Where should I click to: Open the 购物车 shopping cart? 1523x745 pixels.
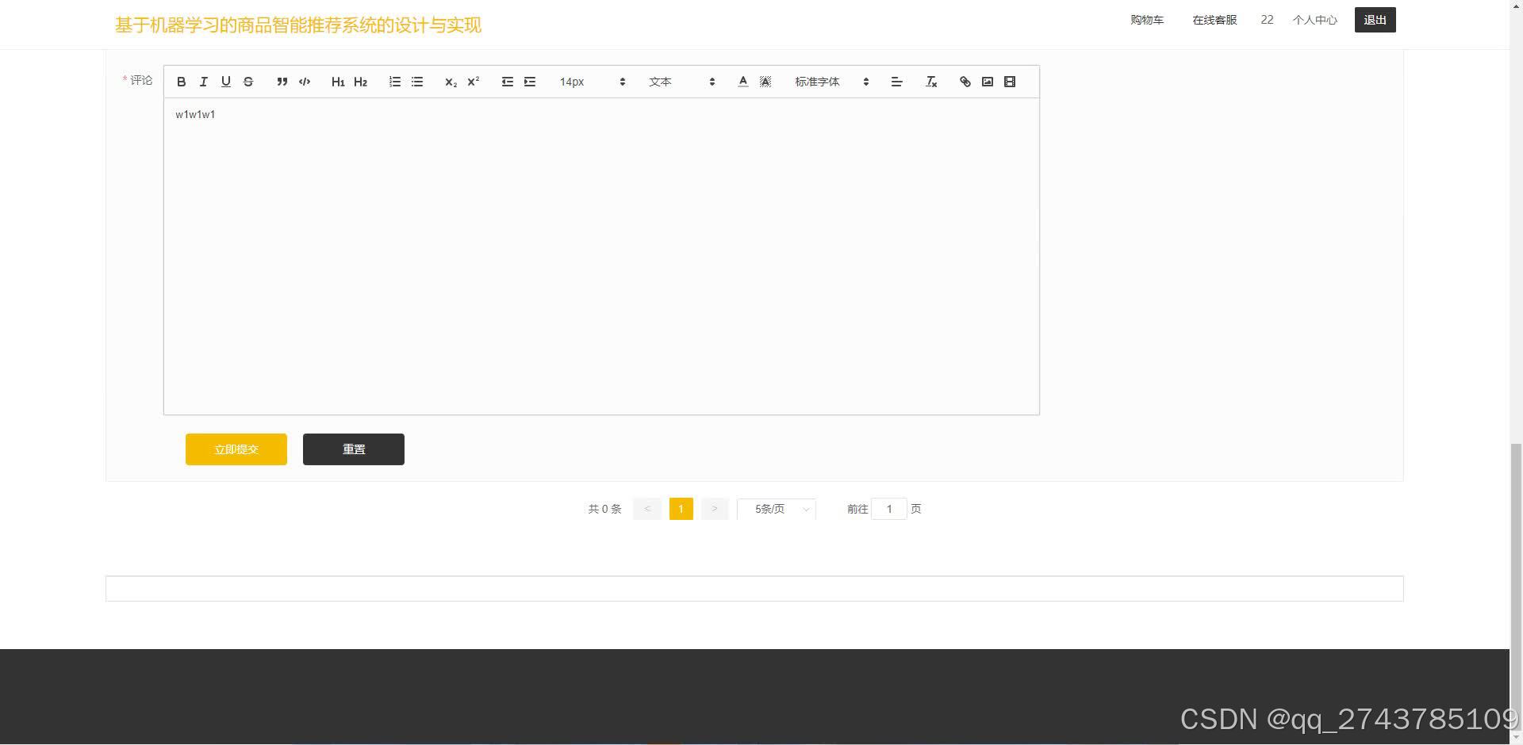pos(1147,20)
